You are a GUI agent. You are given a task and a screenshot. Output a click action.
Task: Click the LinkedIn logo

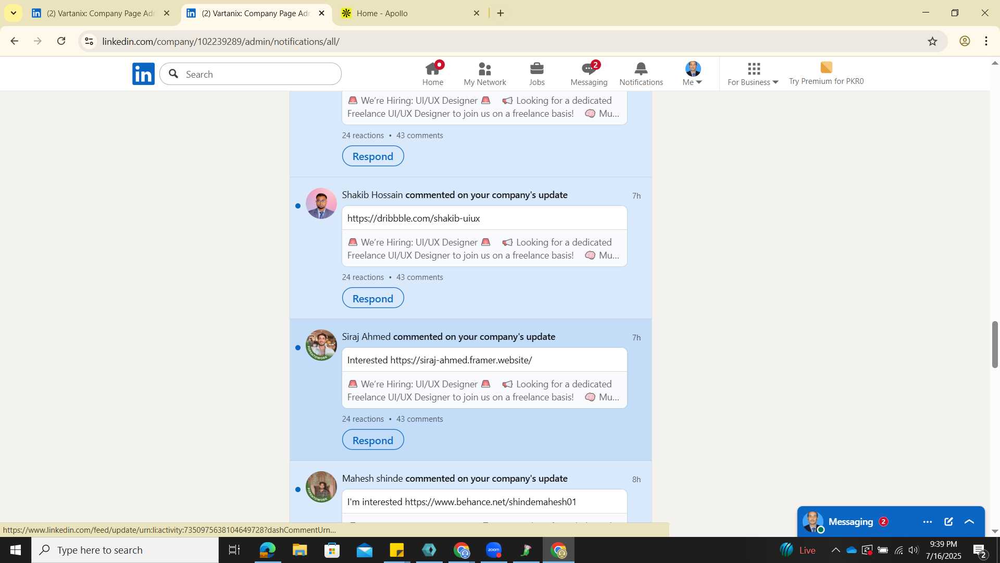pos(143,74)
